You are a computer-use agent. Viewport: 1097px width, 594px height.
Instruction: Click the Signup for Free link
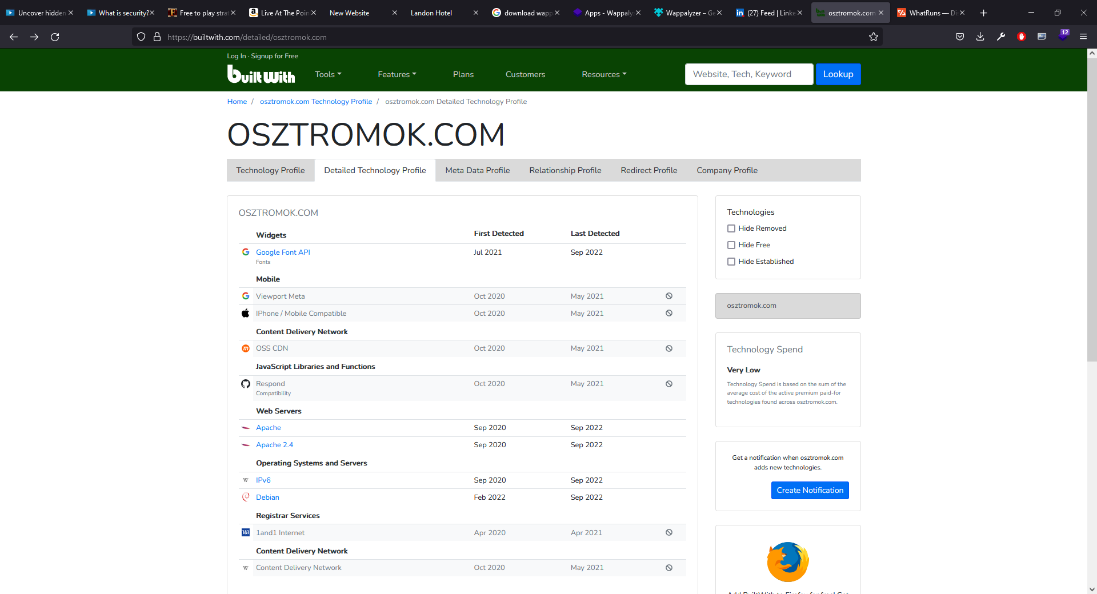pos(274,56)
